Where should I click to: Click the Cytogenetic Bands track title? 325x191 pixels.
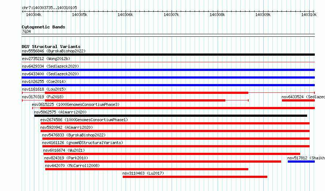click(43, 27)
